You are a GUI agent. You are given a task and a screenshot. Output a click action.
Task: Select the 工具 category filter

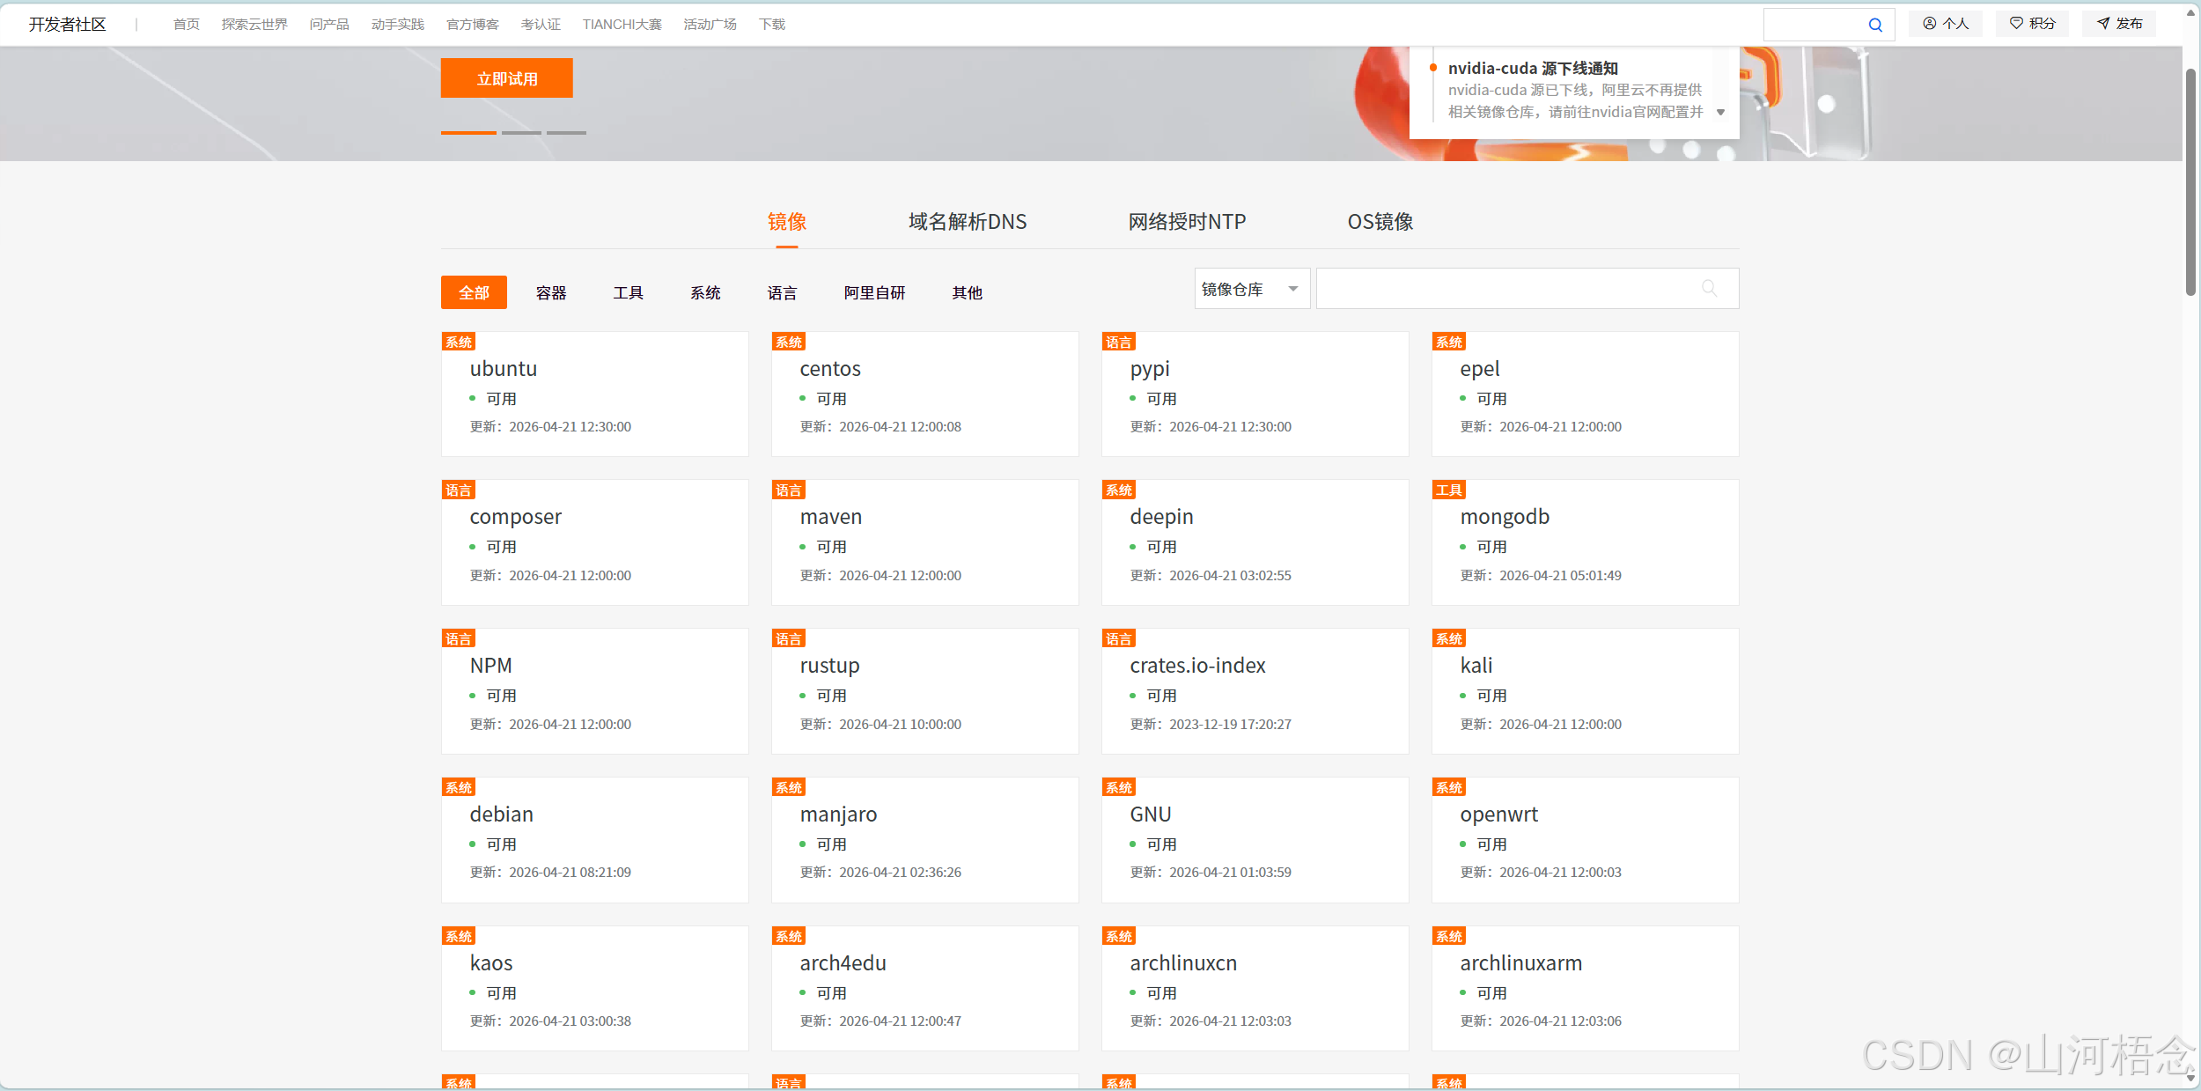(628, 292)
